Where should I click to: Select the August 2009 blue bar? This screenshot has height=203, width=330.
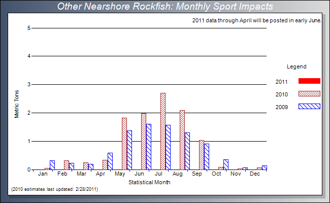(187, 151)
